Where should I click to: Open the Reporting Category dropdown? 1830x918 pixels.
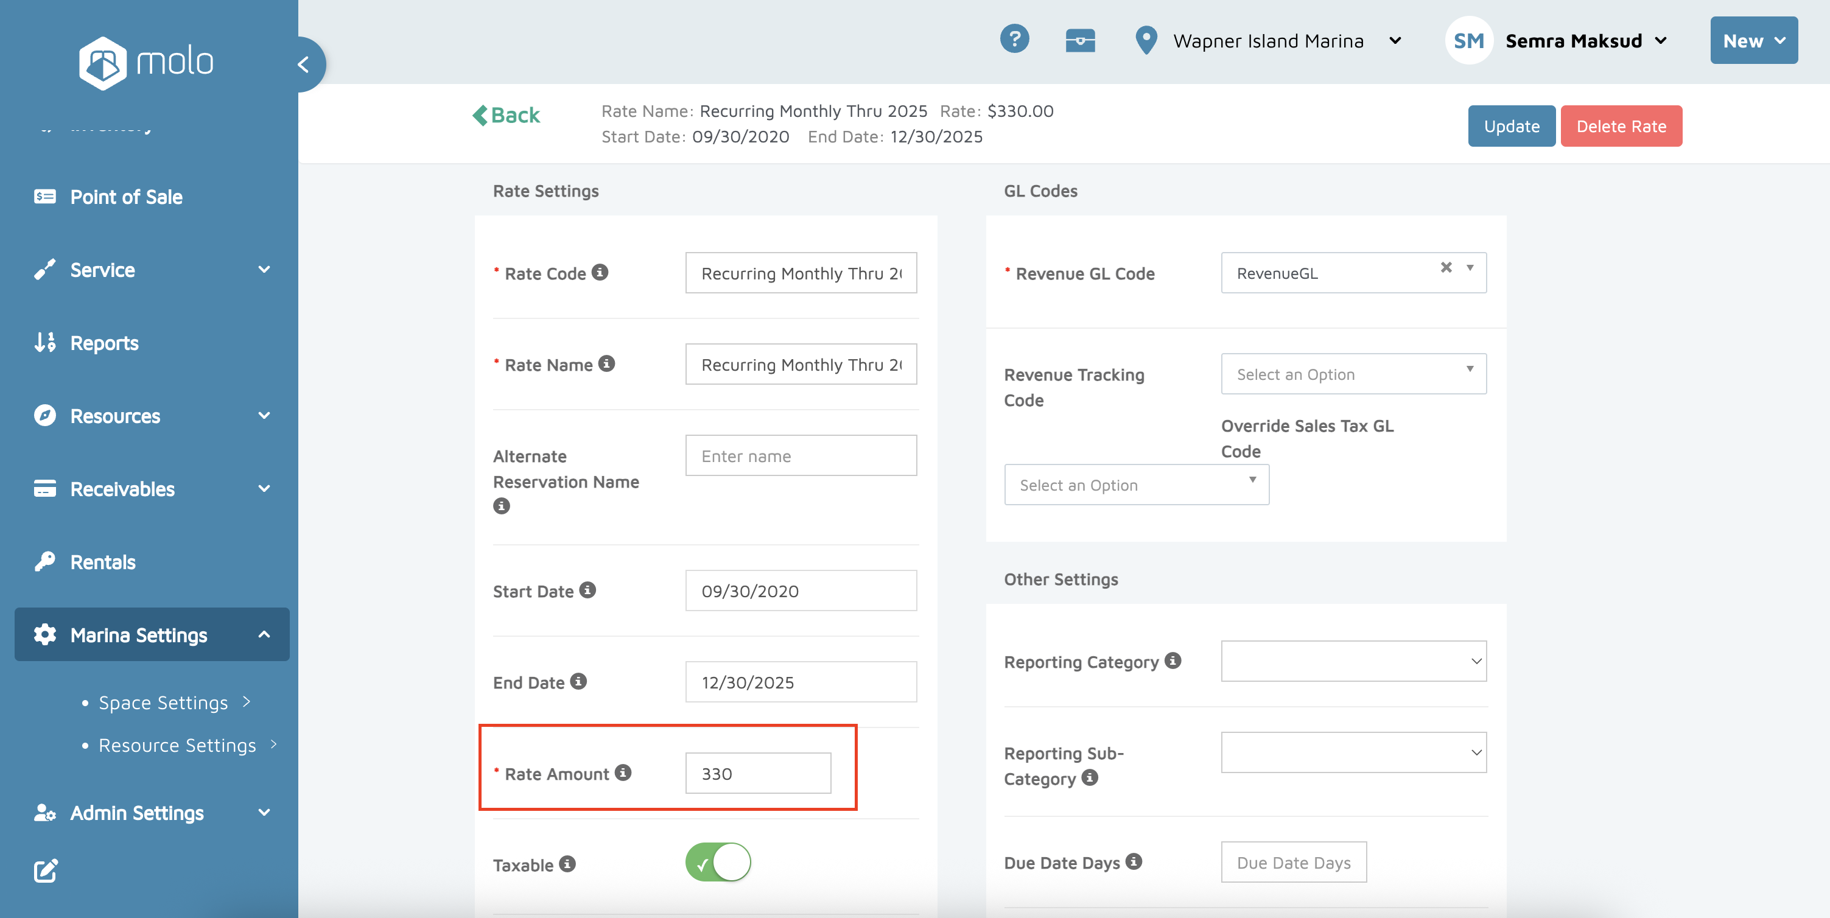pos(1353,662)
